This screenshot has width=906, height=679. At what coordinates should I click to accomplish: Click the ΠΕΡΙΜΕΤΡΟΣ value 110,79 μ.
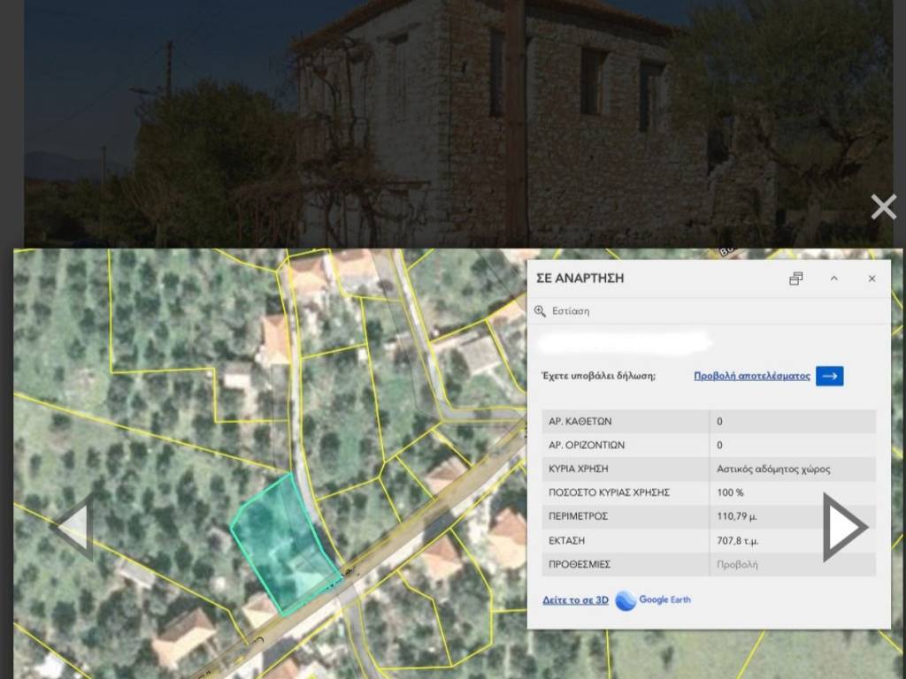(738, 516)
